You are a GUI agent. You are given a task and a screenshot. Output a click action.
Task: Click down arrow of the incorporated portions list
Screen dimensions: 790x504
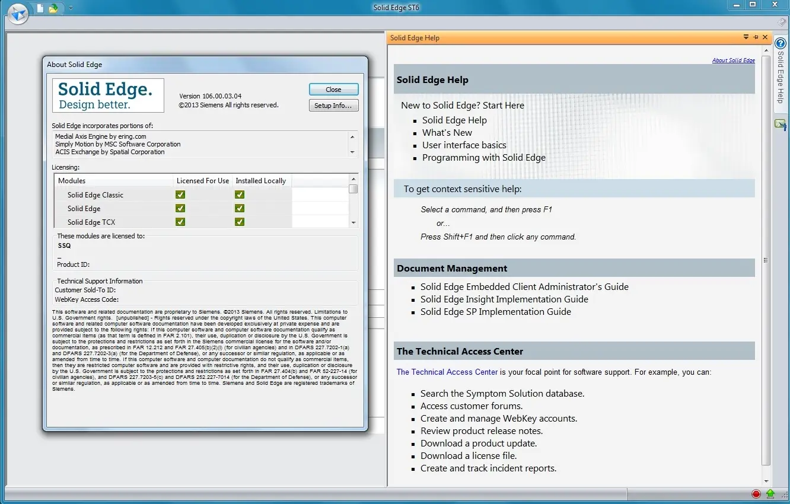coord(353,152)
